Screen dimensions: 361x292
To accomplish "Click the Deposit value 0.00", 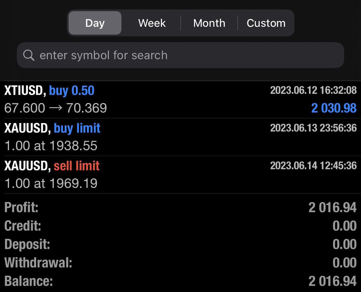I will pos(345,245).
